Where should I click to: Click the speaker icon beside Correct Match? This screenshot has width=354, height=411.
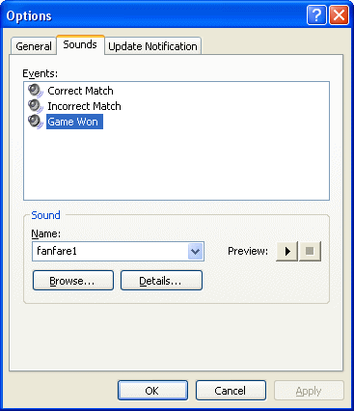click(x=36, y=91)
